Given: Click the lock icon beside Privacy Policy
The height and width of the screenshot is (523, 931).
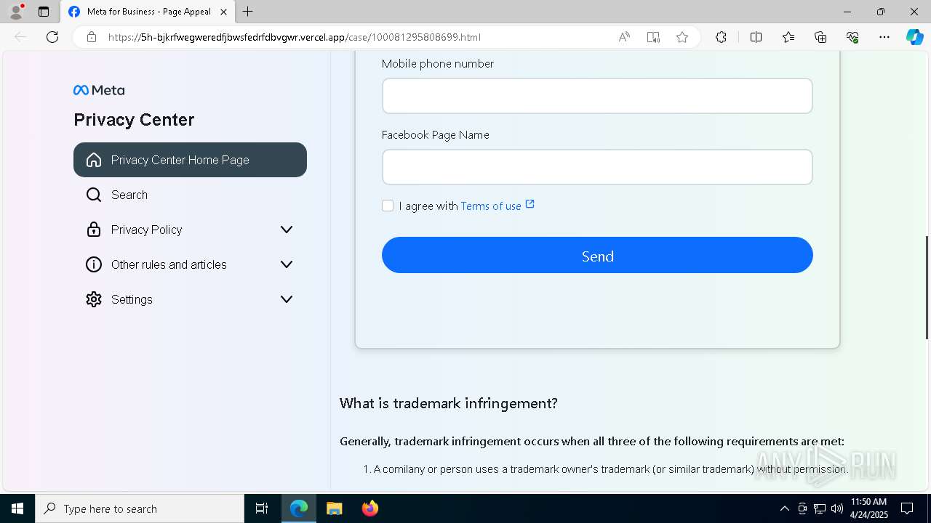Looking at the screenshot, I should coord(94,230).
